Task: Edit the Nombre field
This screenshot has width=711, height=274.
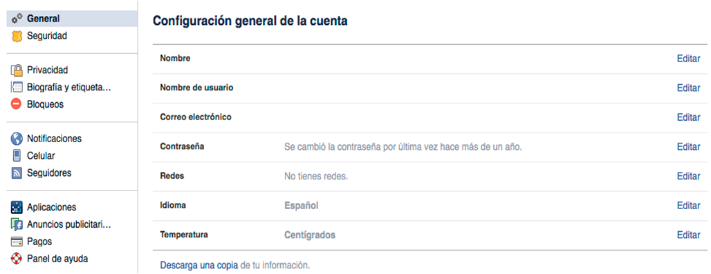Action: 688,59
